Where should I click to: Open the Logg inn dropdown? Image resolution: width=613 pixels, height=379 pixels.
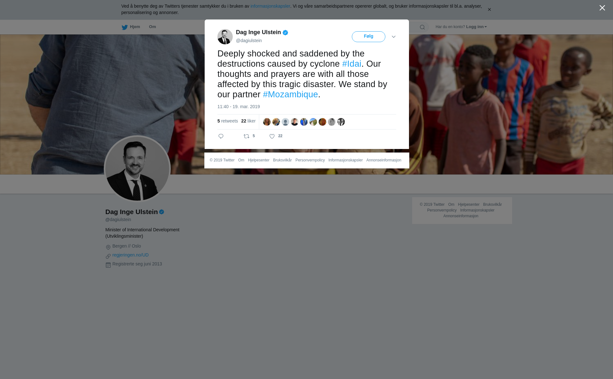pos(476,27)
